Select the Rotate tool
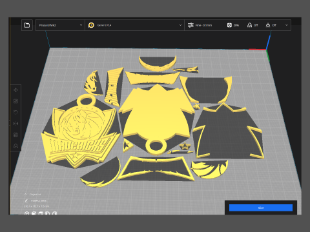Image resolution: width=310 pixels, height=232 pixels. click(x=15, y=112)
